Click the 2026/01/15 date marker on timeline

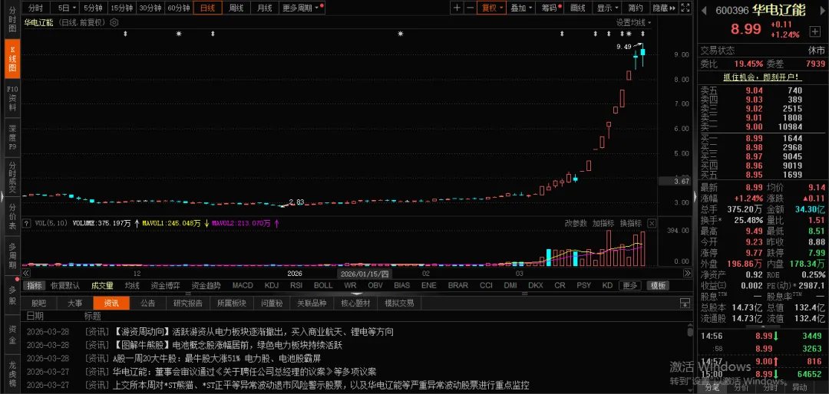point(365,274)
